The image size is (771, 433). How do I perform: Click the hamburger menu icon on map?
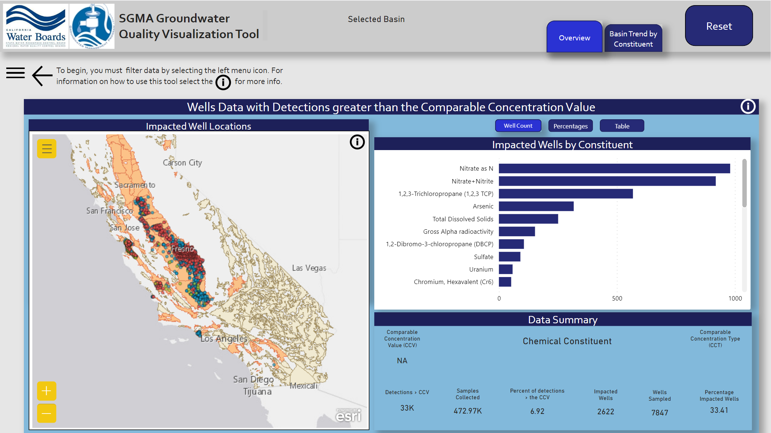[47, 149]
